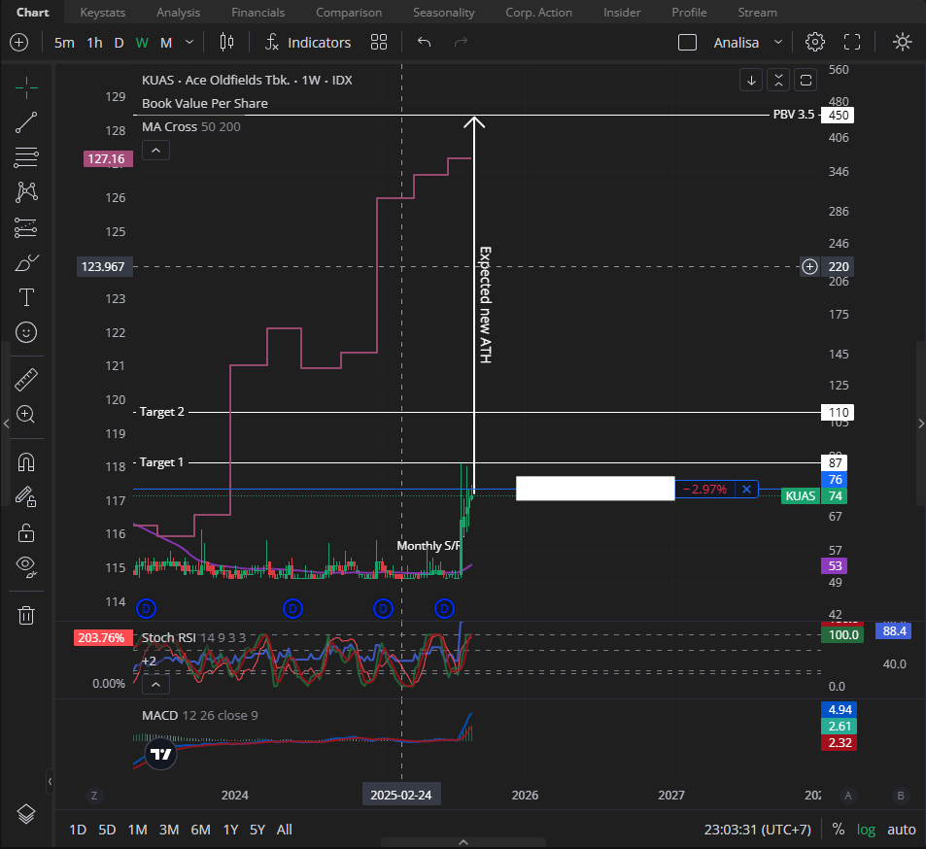This screenshot has width=926, height=849.
Task: Open the candlestick chart style menu
Action: point(226,43)
